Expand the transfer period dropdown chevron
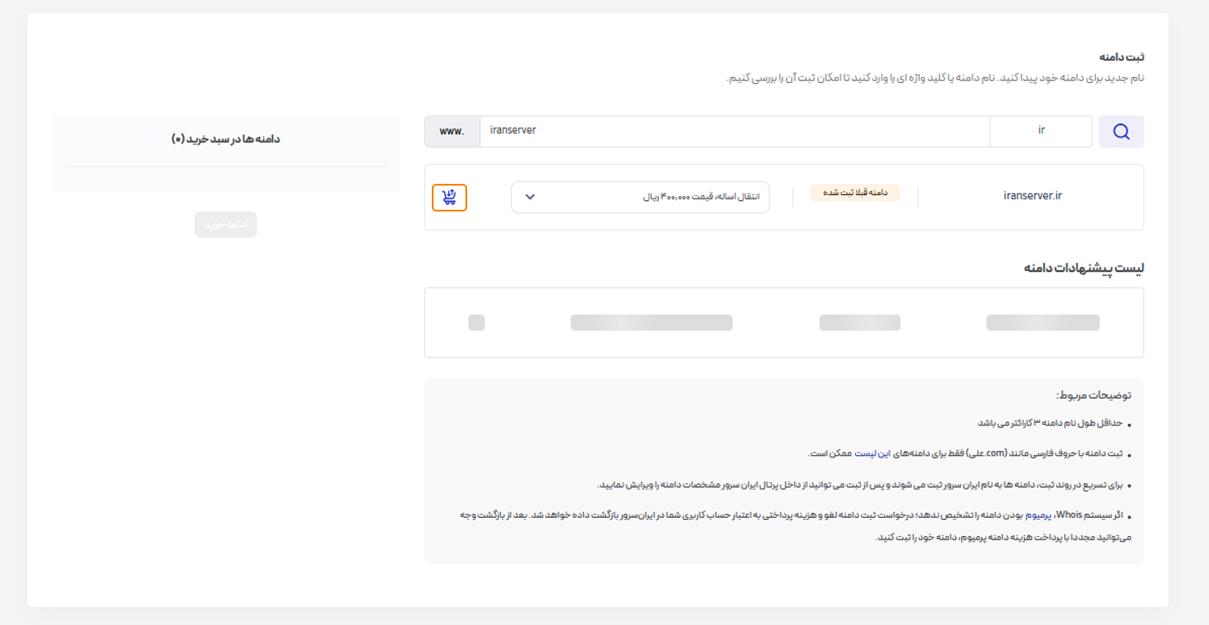 (x=530, y=197)
